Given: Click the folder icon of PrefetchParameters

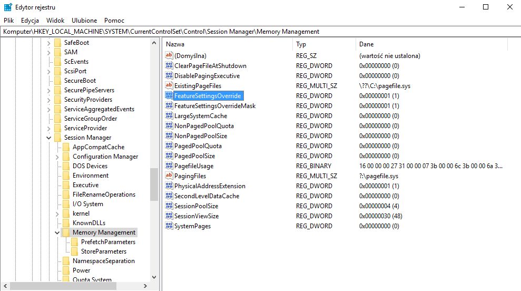Looking at the screenshot, I should 74,242.
